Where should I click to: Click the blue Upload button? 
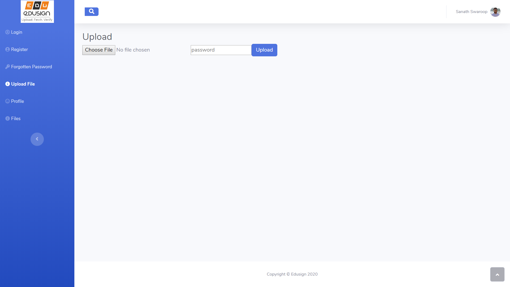[x=264, y=50]
